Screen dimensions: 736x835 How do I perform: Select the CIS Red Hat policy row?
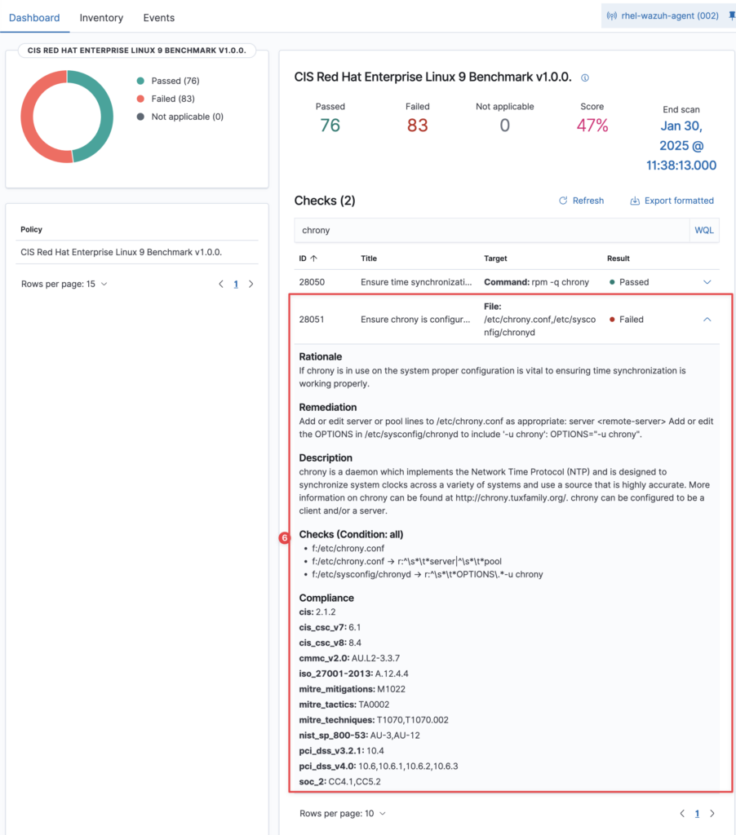coord(137,252)
